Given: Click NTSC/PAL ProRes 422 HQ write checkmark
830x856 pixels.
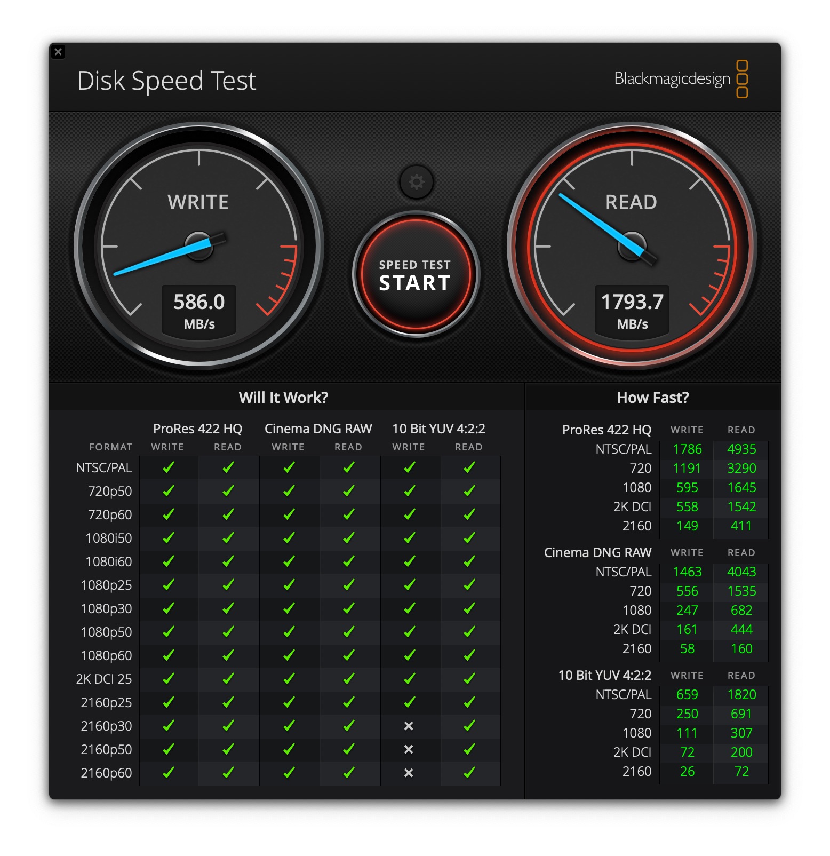Looking at the screenshot, I should tap(168, 467).
